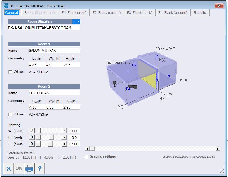Click the H y-Axis slider thumb
This screenshot has width=228, height=177.
coord(51,137)
